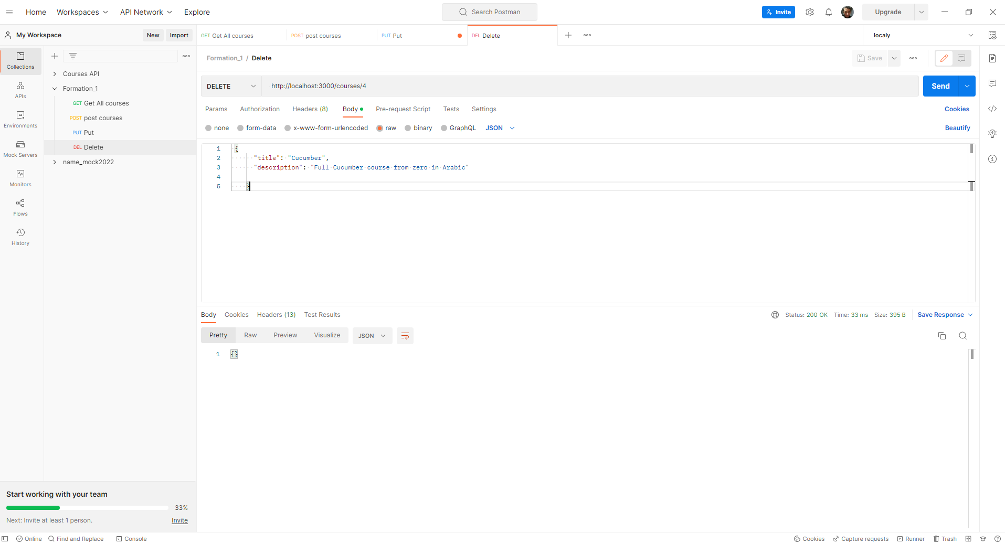
Task: Show the History panel
Action: 20,236
